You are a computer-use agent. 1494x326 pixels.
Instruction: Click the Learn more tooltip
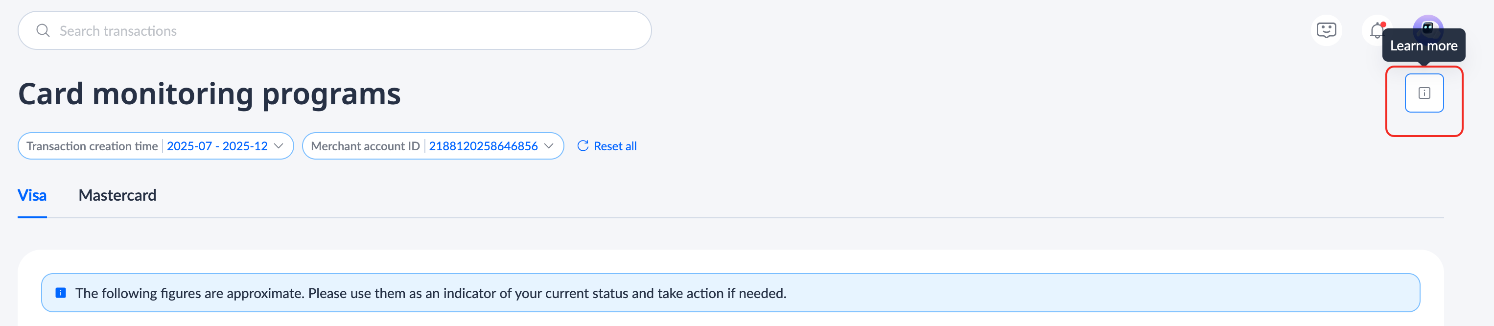tap(1423, 46)
